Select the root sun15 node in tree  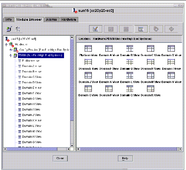click(24, 39)
